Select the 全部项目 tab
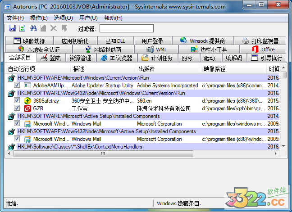 tap(20, 58)
